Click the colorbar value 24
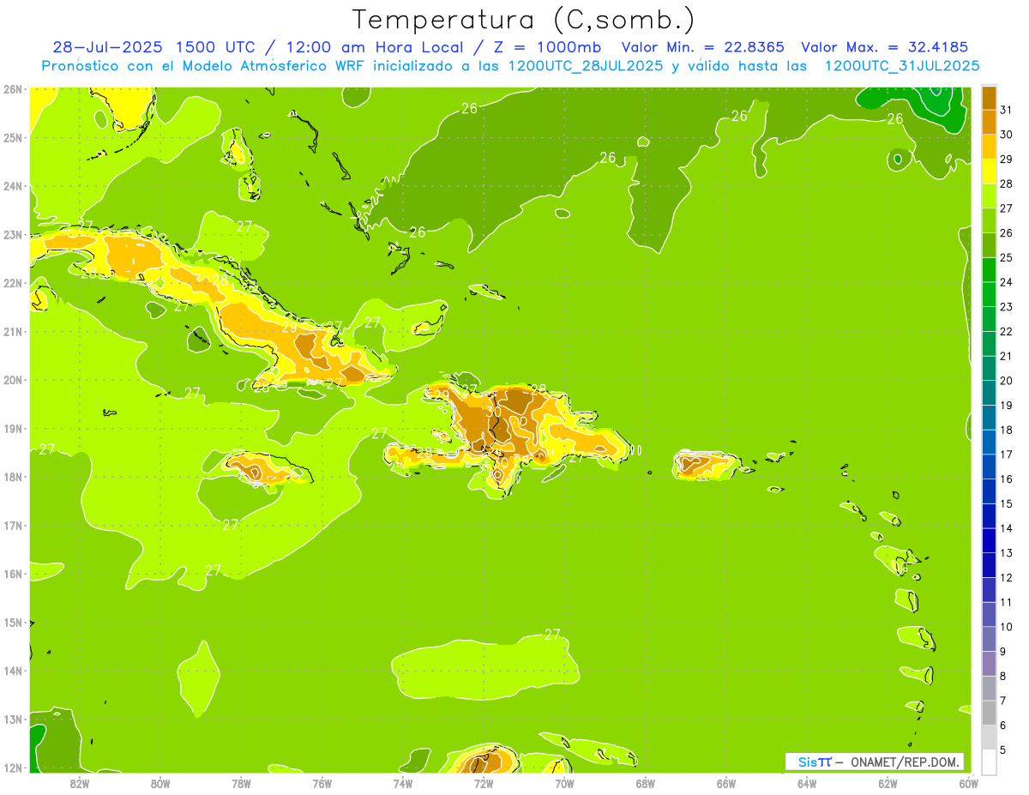This screenshot has width=1029, height=795. 1007,282
